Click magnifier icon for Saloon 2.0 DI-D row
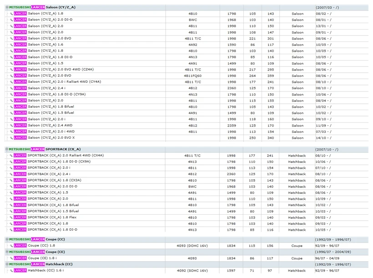The height and width of the screenshot is (278, 373). tap(11, 20)
